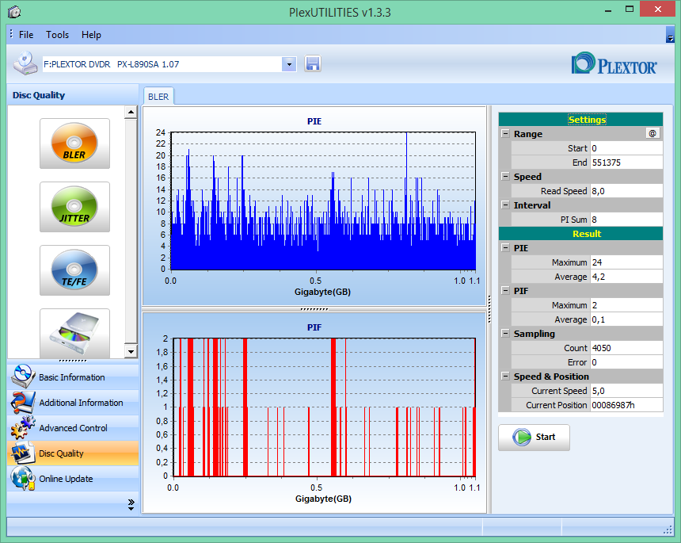This screenshot has height=543, width=681.
Task: Open Additional Information section
Action: 73,403
